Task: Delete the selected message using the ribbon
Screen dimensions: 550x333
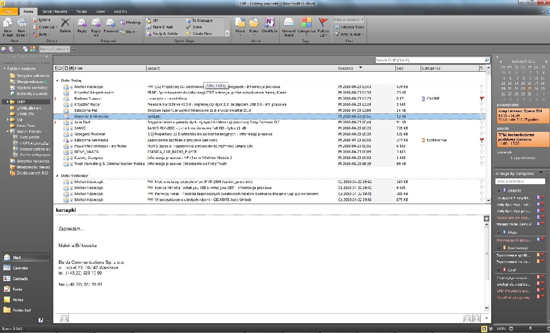Action: point(65,26)
